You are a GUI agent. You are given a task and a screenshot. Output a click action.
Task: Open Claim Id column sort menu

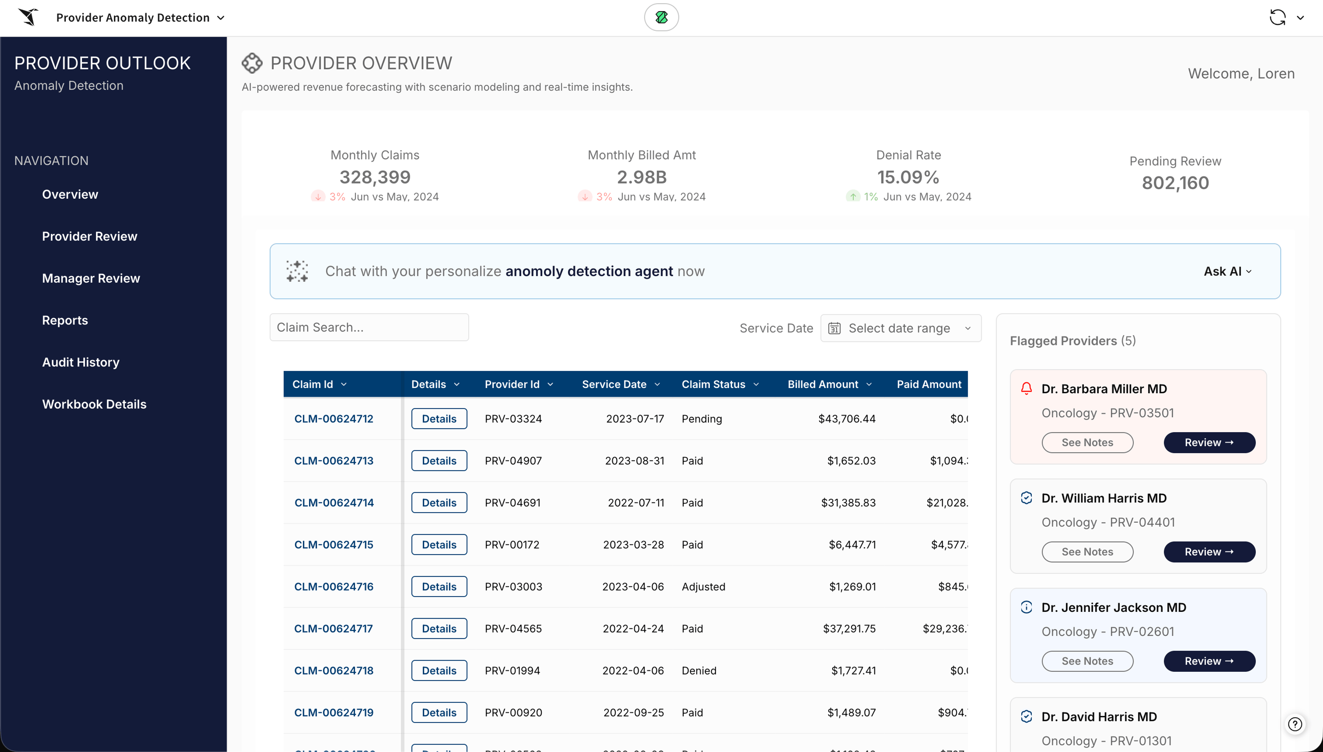(344, 384)
